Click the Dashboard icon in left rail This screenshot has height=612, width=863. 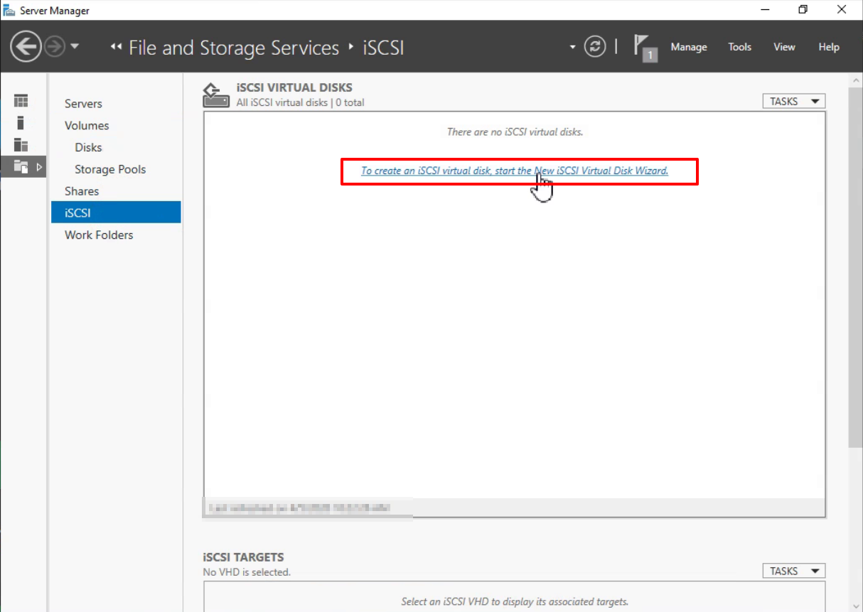21,101
